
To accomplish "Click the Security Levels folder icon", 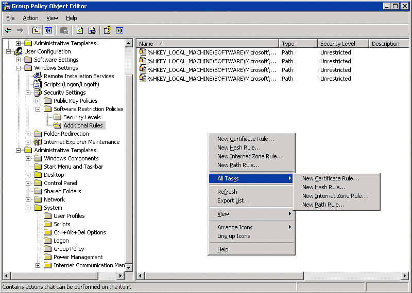I will [x=57, y=117].
